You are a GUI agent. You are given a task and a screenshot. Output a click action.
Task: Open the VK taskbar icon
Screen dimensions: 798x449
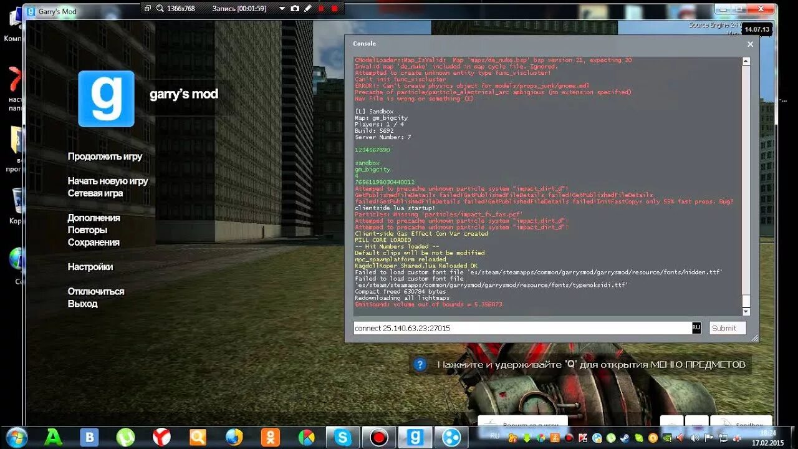coord(89,438)
